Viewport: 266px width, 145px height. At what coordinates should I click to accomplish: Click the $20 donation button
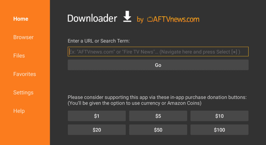tap(97, 130)
